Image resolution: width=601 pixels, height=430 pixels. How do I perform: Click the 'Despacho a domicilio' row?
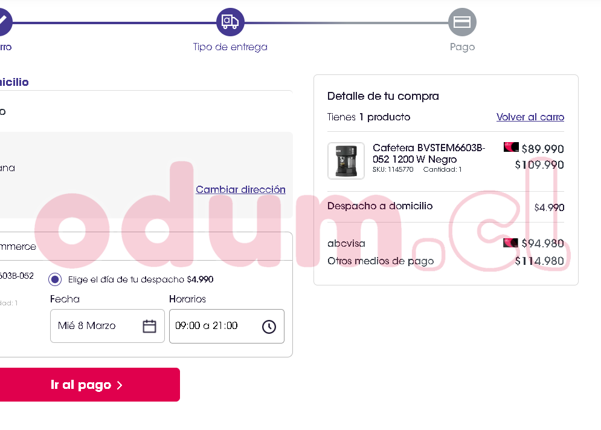[445, 207]
